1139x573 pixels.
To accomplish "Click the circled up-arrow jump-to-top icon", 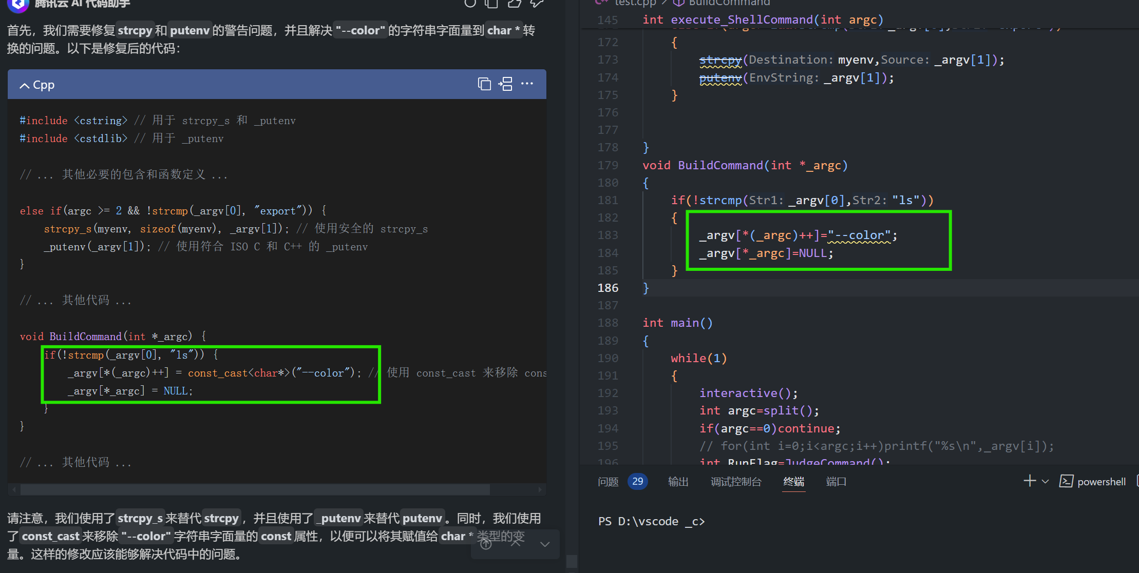I will coord(486,544).
